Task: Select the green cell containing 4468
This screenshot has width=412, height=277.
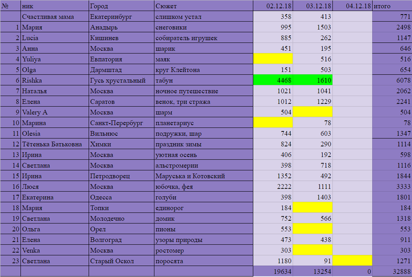Action: 272,80
